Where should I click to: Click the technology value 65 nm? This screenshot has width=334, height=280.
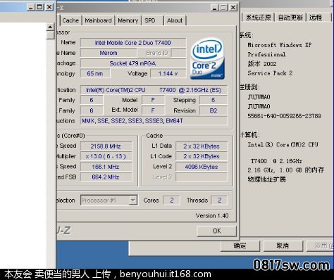click(95, 73)
